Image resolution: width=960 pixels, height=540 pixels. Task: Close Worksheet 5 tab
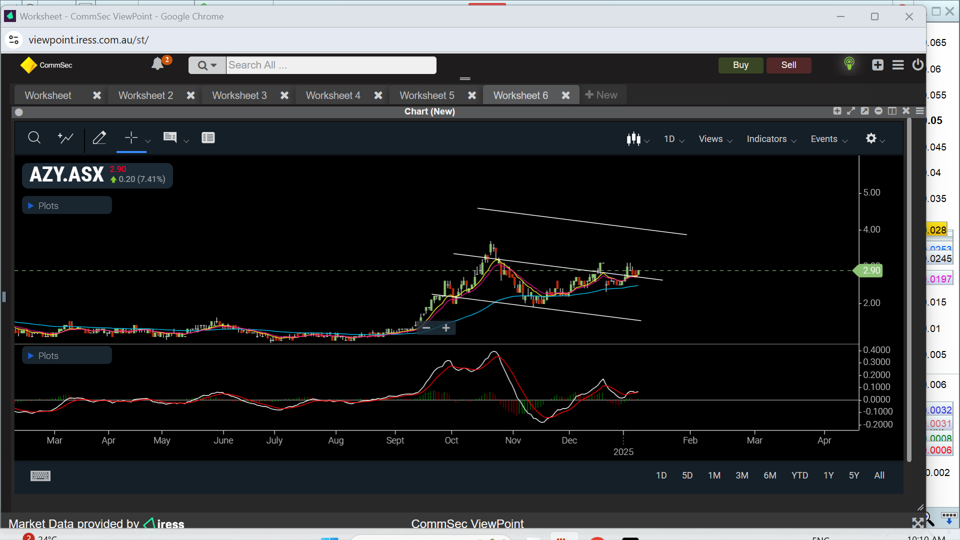pos(472,95)
